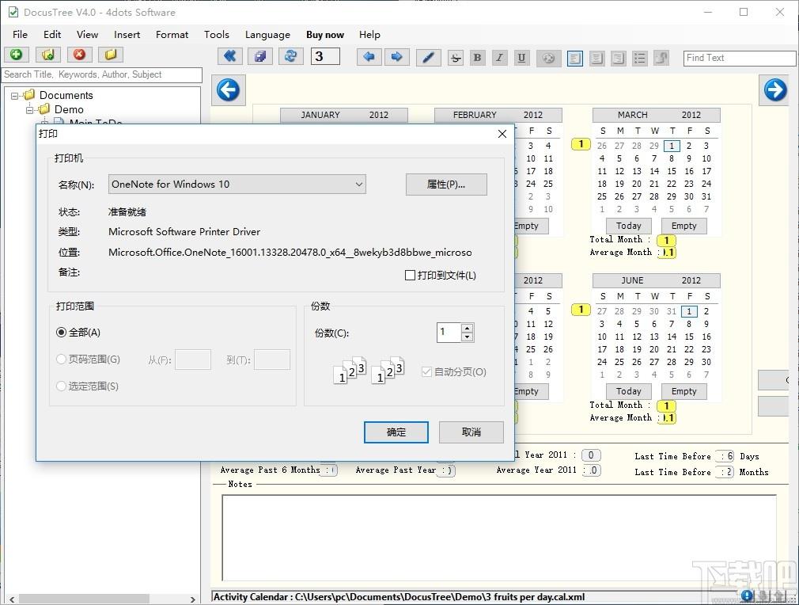799x605 pixels.
Task: Open the Tools menu
Action: pos(217,35)
